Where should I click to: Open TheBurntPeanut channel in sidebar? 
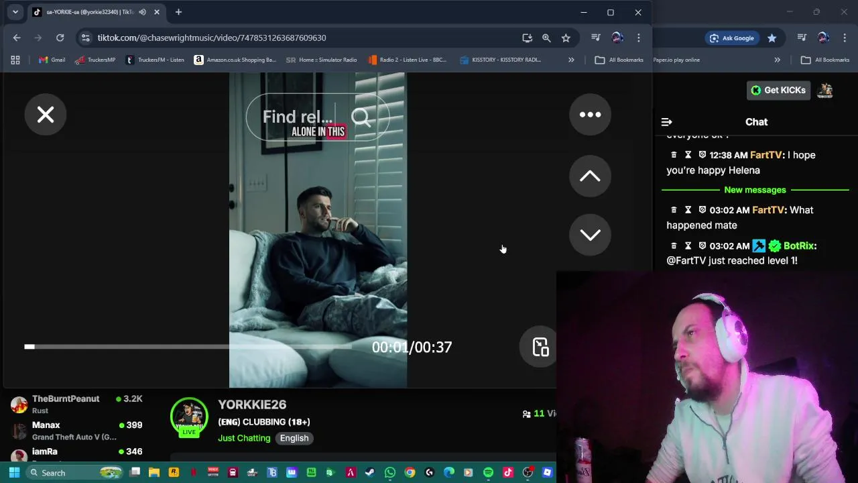pos(77,404)
